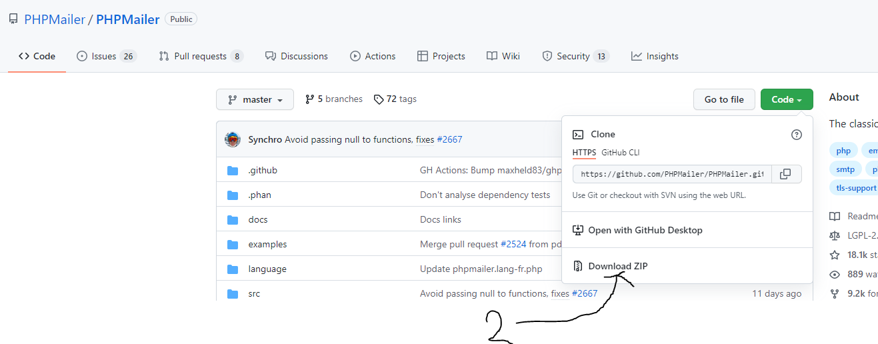Open the docs folder

258,219
